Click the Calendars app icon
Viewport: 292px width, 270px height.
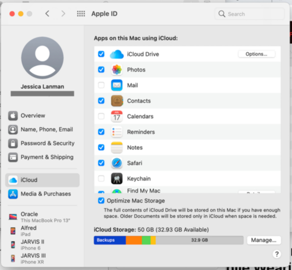tap(116, 116)
